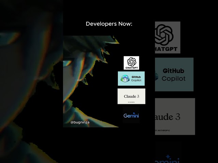Click the Gemini logo card in center
Screen dimensions: 218x163
(131, 115)
